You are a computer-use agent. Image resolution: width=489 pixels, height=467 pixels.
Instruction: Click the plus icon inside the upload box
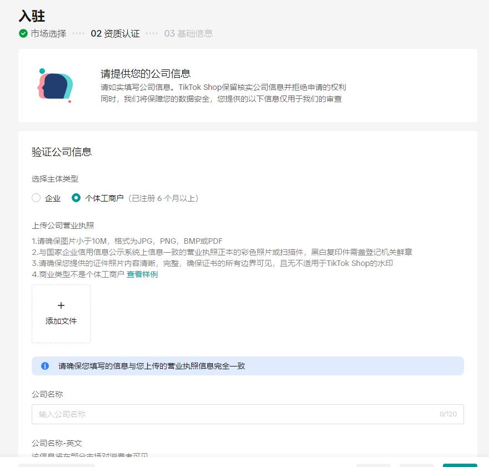(61, 305)
